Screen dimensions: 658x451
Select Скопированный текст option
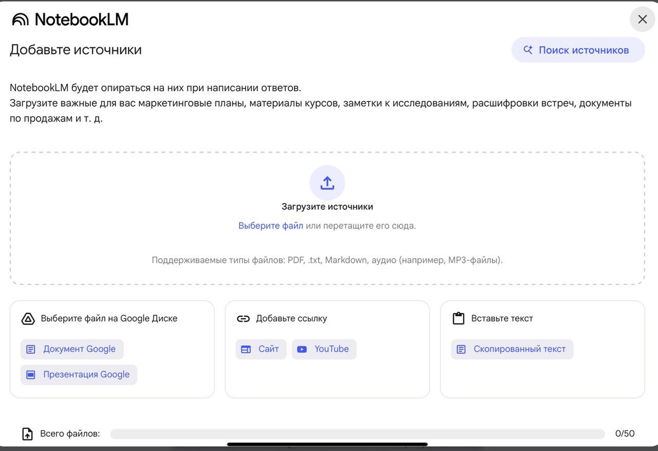point(512,349)
